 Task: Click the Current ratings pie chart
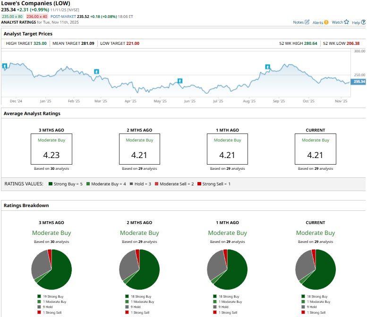point(316,269)
